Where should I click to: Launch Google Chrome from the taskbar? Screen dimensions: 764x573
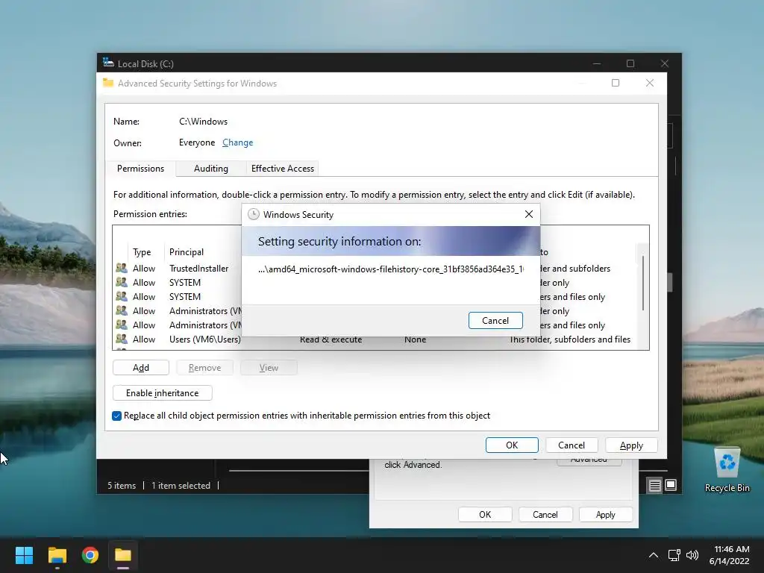click(x=90, y=555)
